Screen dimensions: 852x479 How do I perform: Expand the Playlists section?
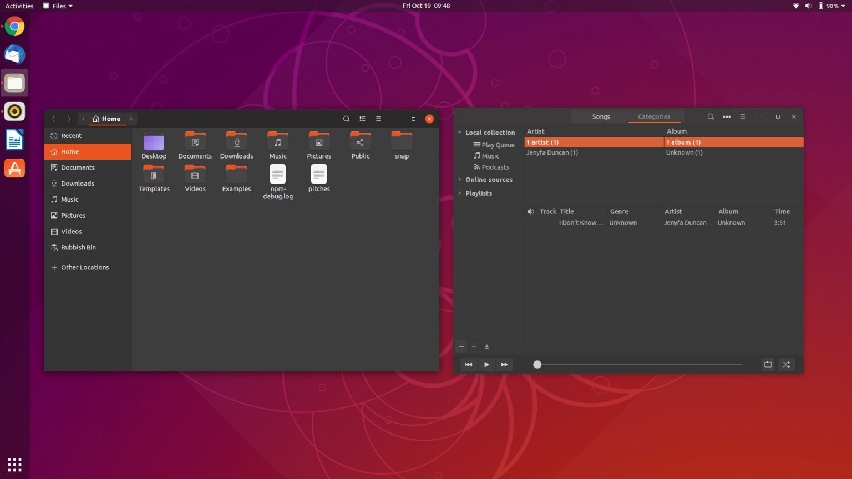[x=460, y=193]
